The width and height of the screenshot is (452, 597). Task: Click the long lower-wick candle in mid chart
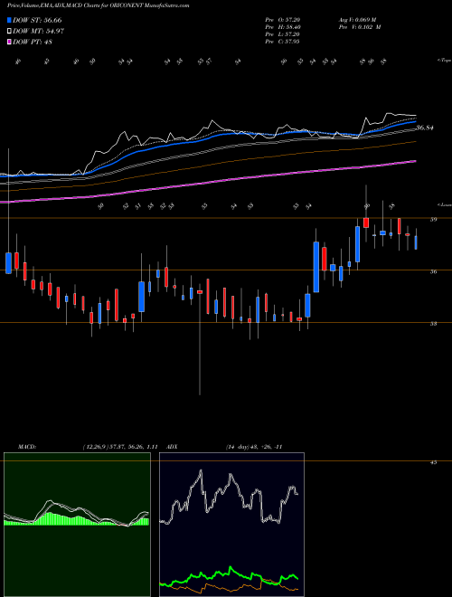200,339
